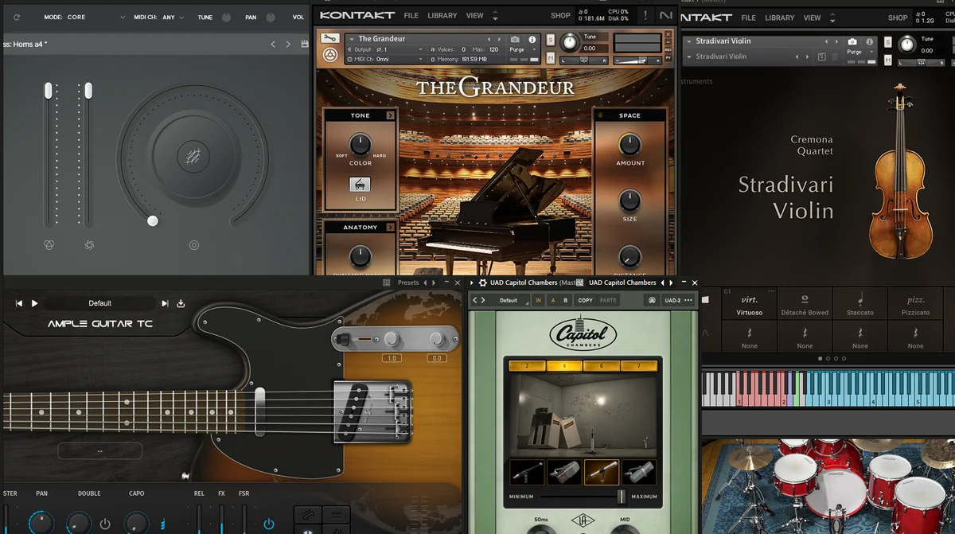The image size is (955, 534).
Task: Toggle the piano LID button
Action: 361,185
